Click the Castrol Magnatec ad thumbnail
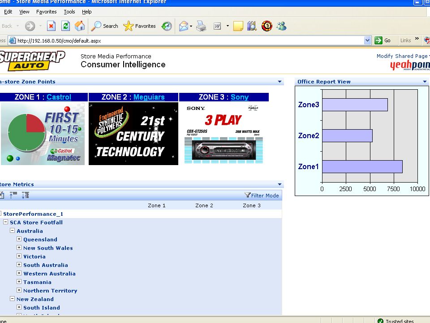Viewport: 430px width, 323px height. (x=43, y=134)
